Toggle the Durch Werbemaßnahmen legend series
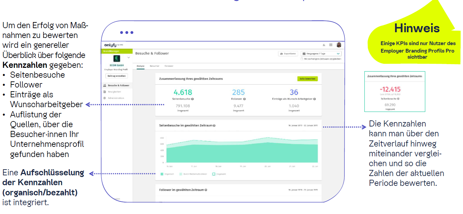The image size is (463, 214). (x=181, y=174)
